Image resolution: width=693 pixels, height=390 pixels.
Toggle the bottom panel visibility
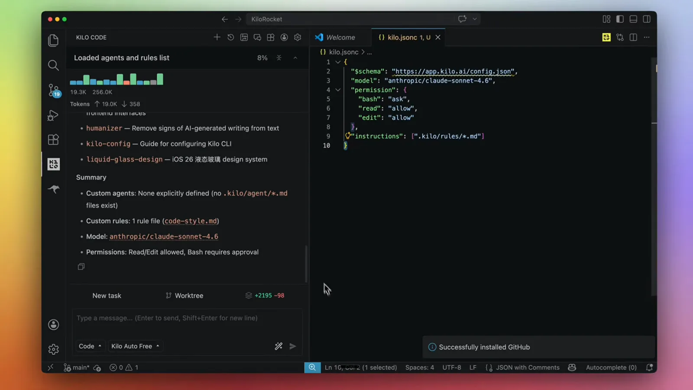click(633, 19)
